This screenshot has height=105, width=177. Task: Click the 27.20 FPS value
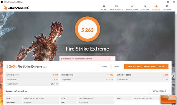tap(55, 80)
